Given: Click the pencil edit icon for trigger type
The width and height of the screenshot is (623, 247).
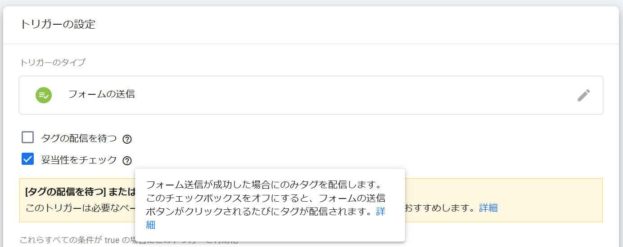Looking at the screenshot, I should pyautogui.click(x=583, y=95).
